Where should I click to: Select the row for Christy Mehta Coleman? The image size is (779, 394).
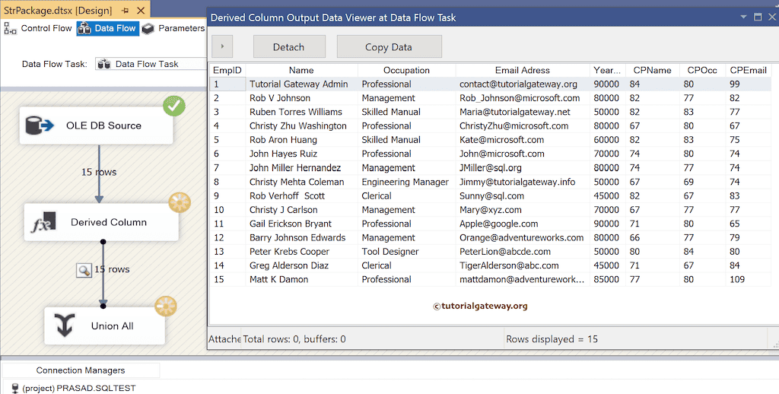pos(296,182)
